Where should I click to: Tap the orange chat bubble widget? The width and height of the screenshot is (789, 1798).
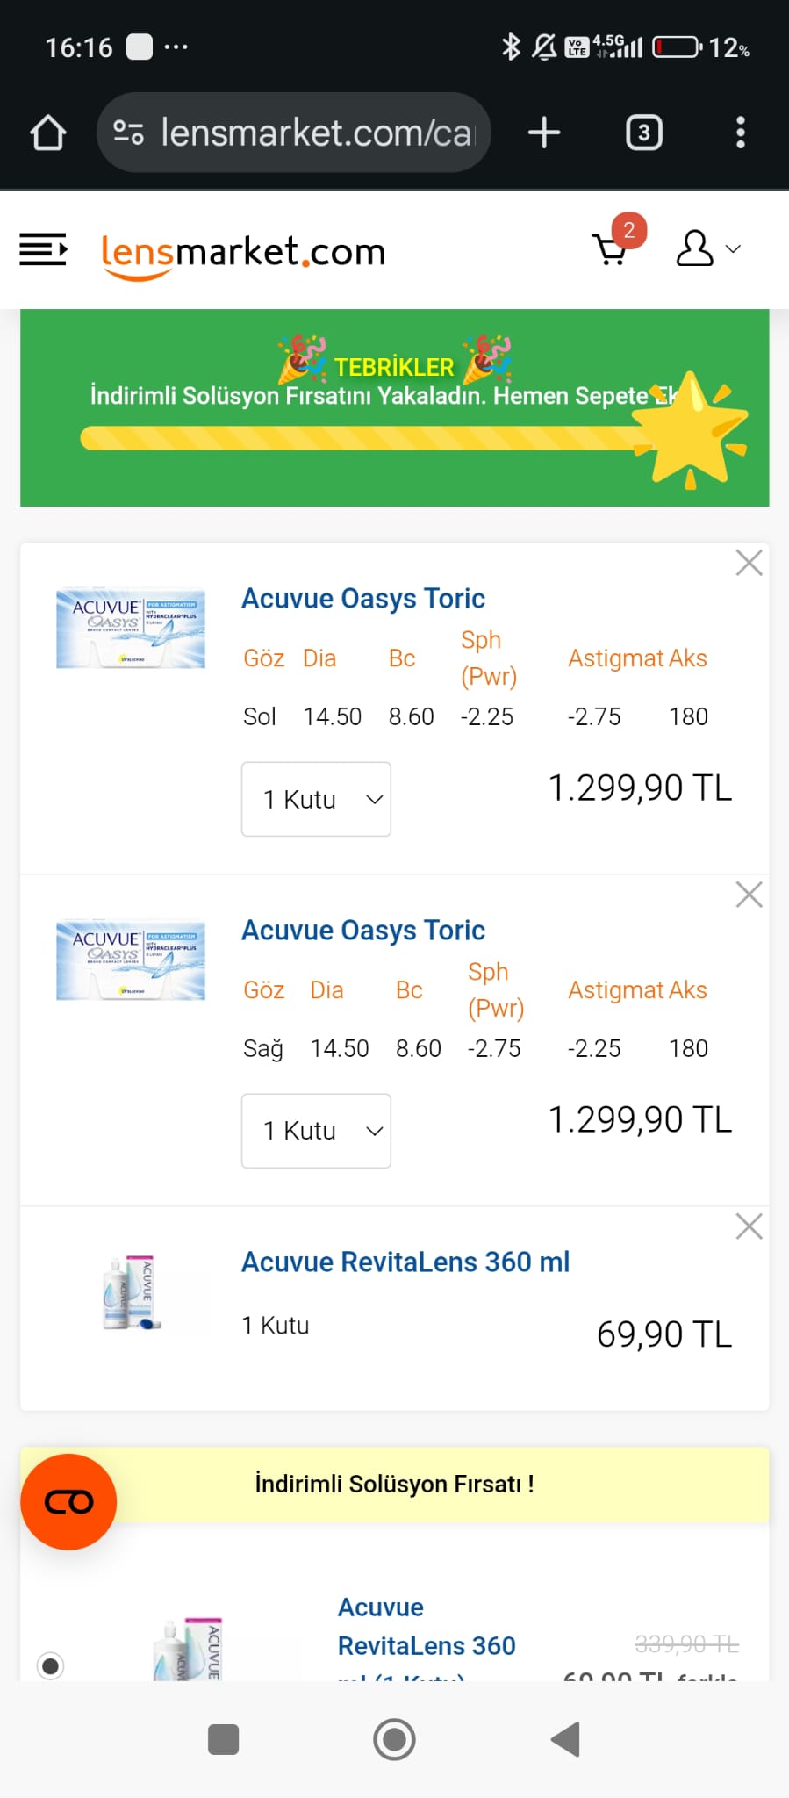68,1502
